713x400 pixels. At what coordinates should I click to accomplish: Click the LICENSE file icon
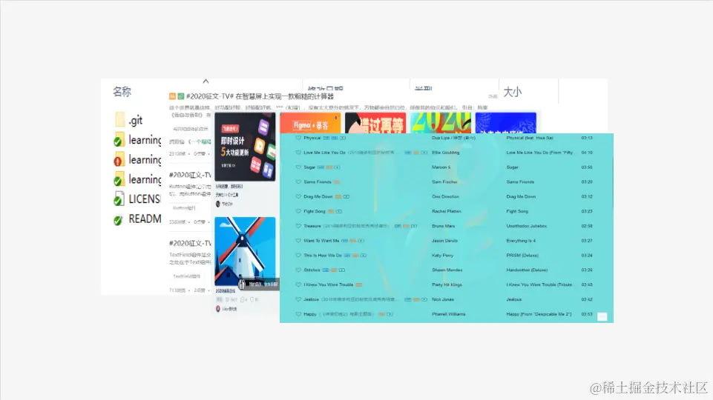click(119, 199)
